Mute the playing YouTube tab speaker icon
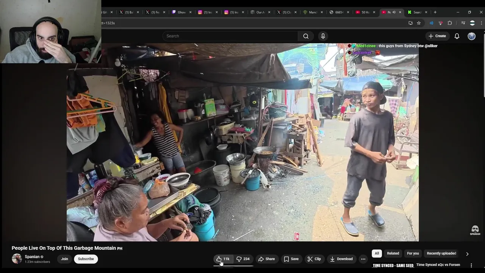 click(x=394, y=12)
